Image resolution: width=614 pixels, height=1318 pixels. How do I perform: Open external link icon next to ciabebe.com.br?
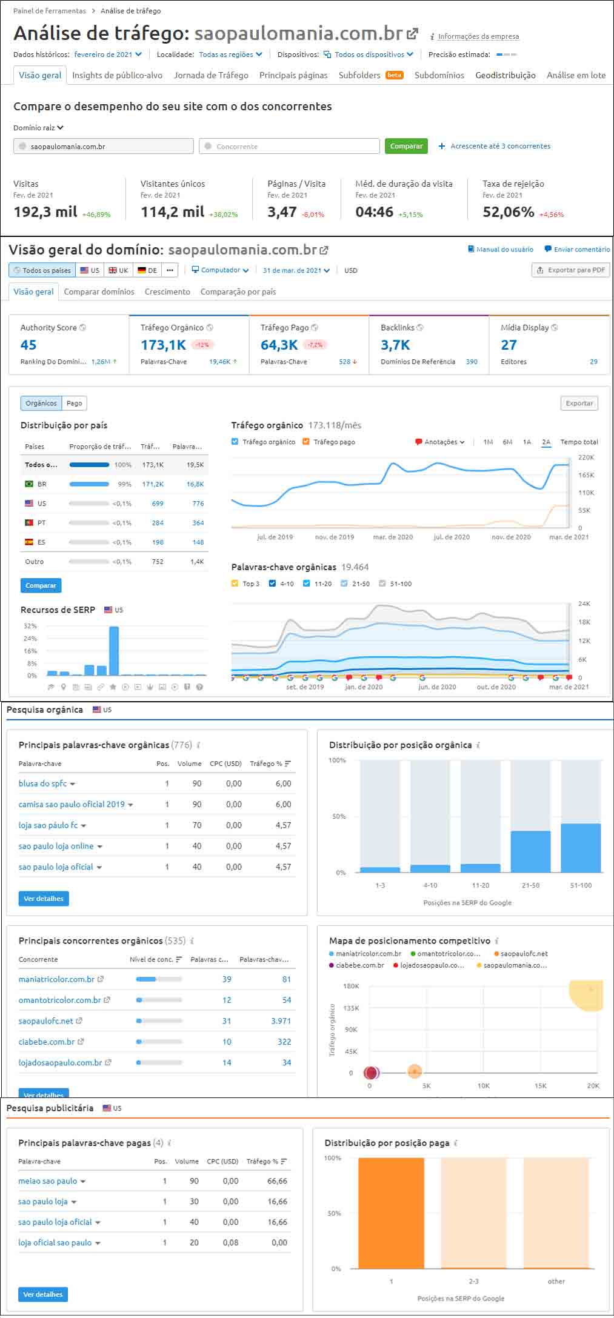click(x=81, y=1042)
